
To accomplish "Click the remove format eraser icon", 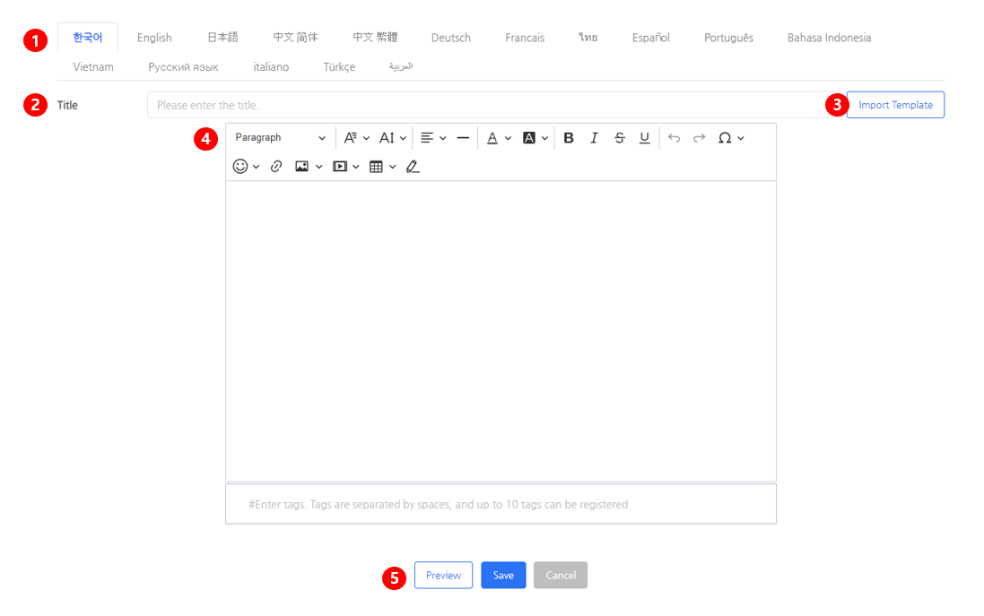I will pos(413,167).
